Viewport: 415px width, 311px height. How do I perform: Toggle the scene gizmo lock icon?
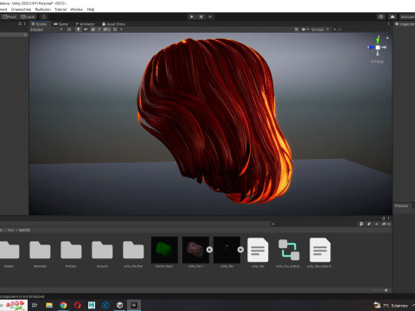pos(387,38)
